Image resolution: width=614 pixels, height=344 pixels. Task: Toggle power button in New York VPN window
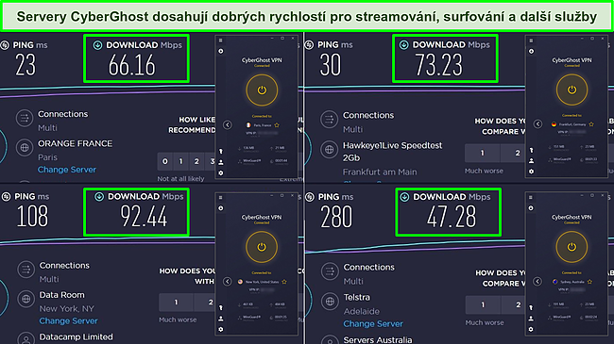(x=262, y=247)
